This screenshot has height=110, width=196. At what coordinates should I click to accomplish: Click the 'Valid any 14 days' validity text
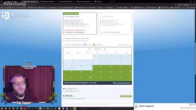[x=80, y=83]
